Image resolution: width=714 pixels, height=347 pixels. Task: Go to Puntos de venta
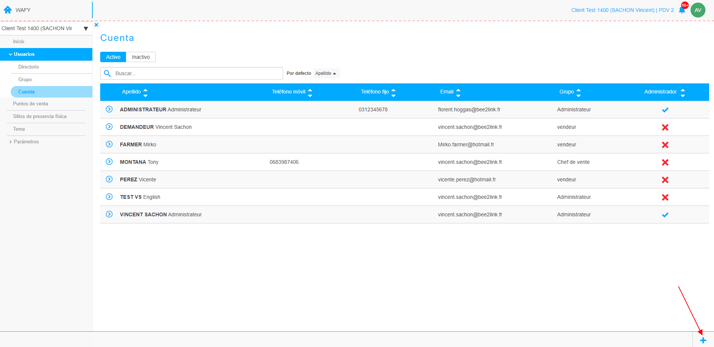pyautogui.click(x=31, y=104)
